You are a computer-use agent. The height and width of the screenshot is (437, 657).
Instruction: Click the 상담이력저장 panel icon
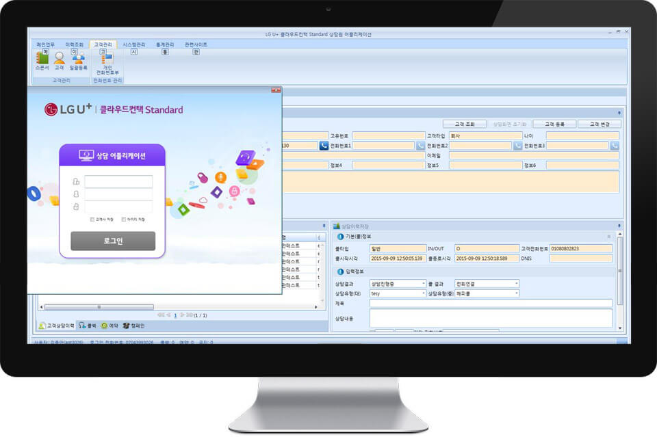click(x=337, y=226)
